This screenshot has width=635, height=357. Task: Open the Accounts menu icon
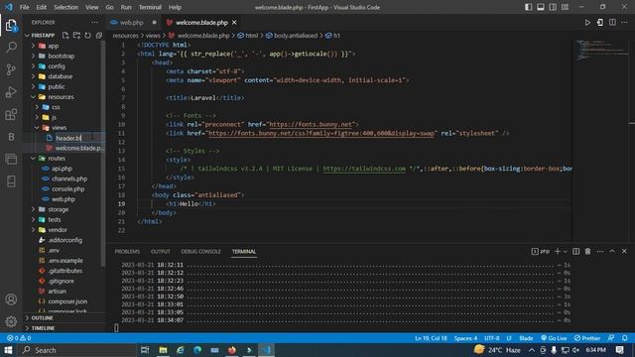click(11, 299)
